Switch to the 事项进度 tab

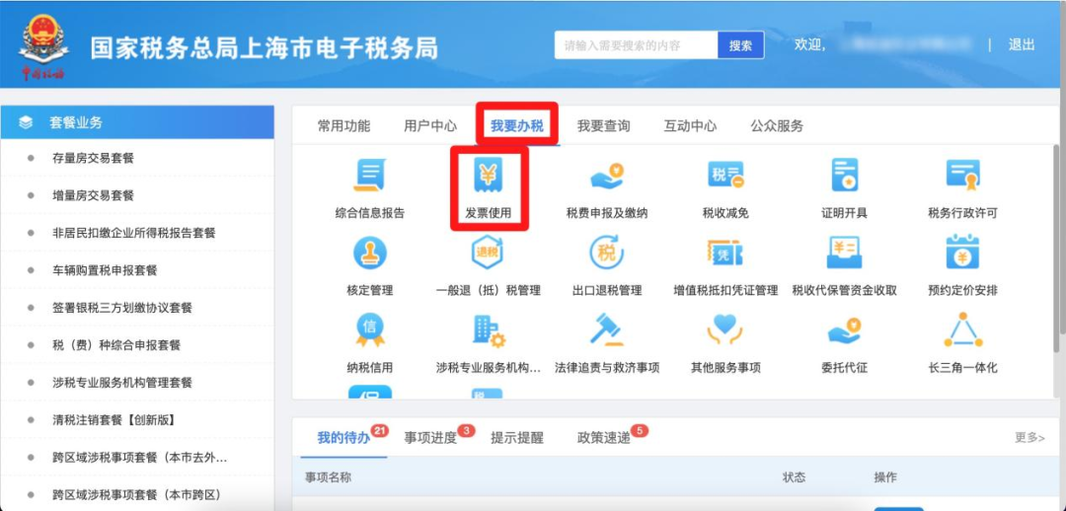point(430,438)
